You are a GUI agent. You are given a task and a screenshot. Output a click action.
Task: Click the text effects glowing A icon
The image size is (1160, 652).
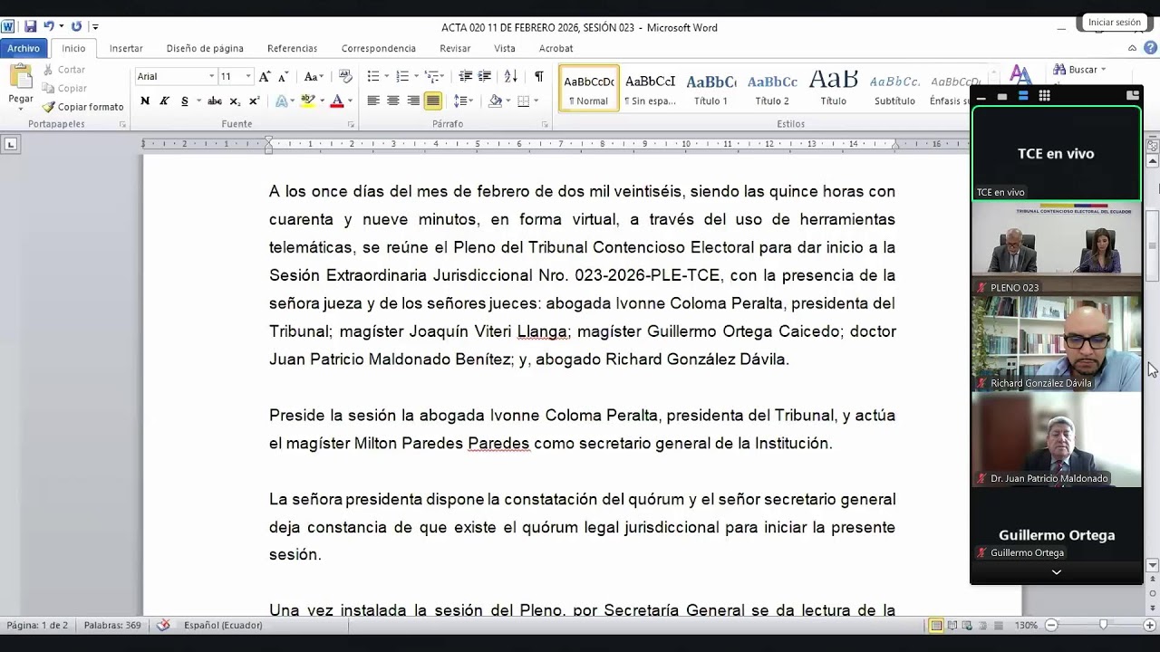(x=282, y=101)
